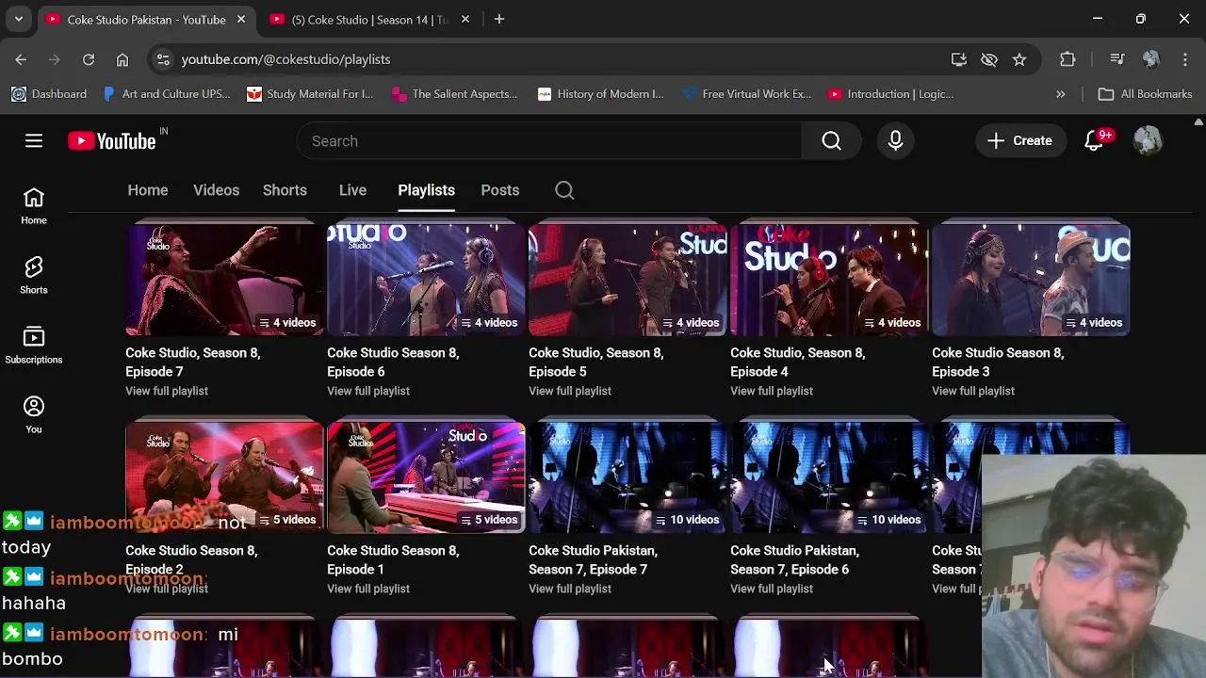The height and width of the screenshot is (678, 1206).
Task: Click the YouTube logo
Action: pos(112,141)
